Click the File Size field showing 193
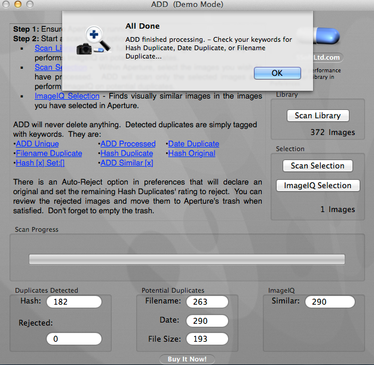 tap(207, 339)
